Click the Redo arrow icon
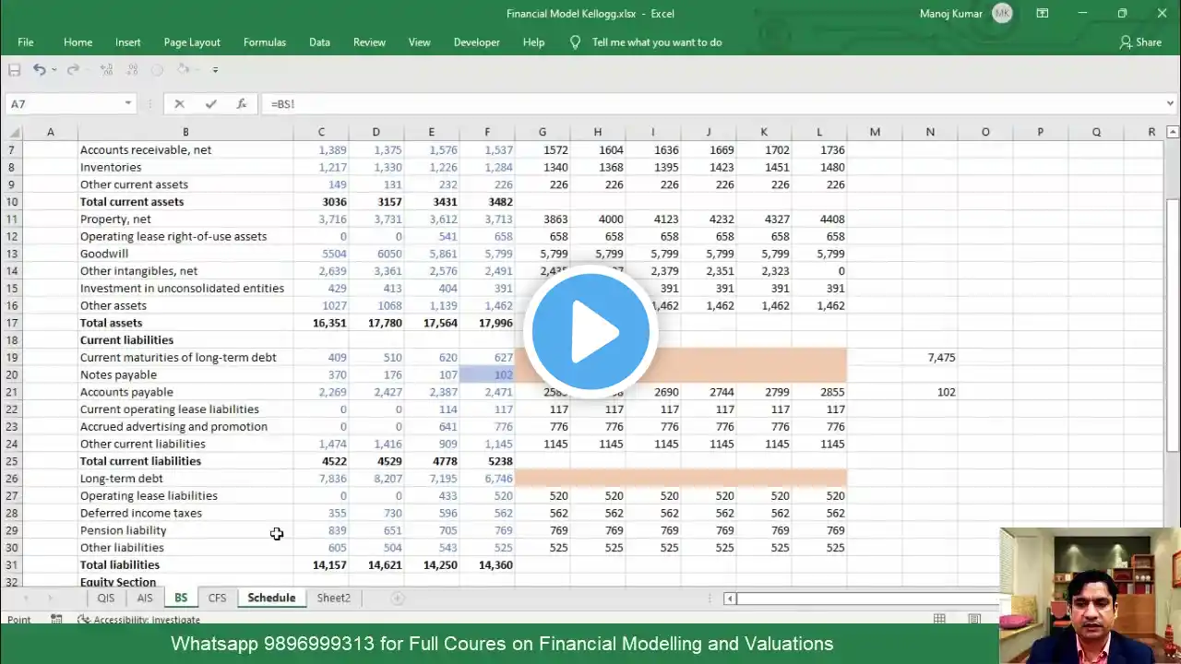Image resolution: width=1181 pixels, height=664 pixels. pyautogui.click(x=73, y=69)
